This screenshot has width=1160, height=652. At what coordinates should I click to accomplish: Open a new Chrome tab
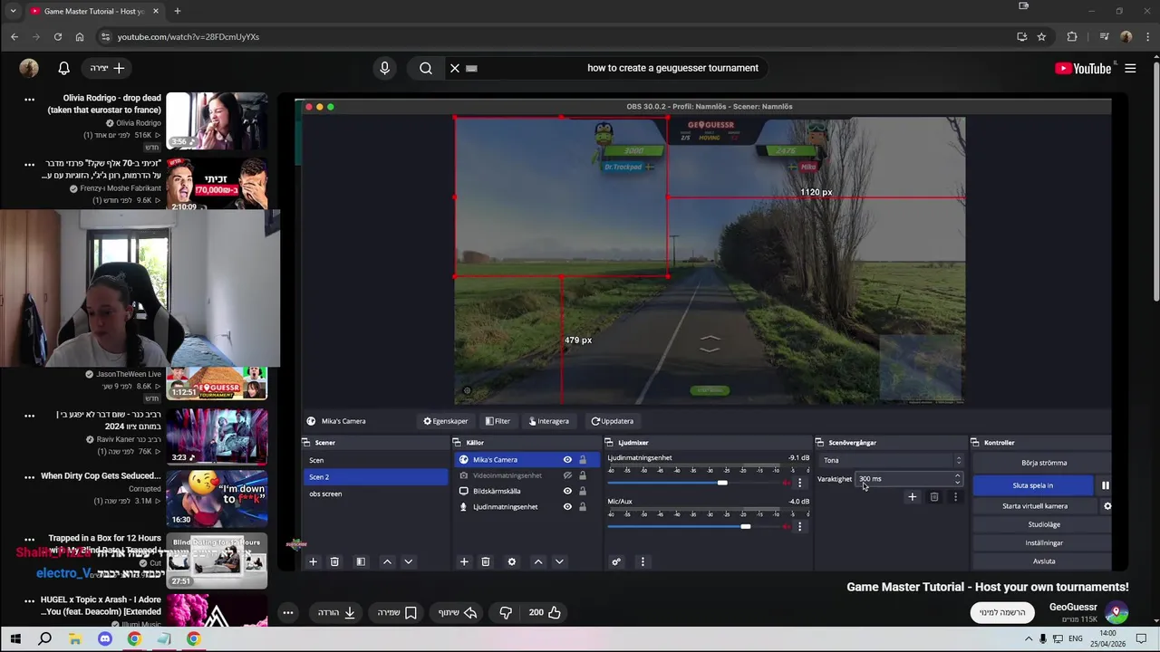(x=177, y=11)
